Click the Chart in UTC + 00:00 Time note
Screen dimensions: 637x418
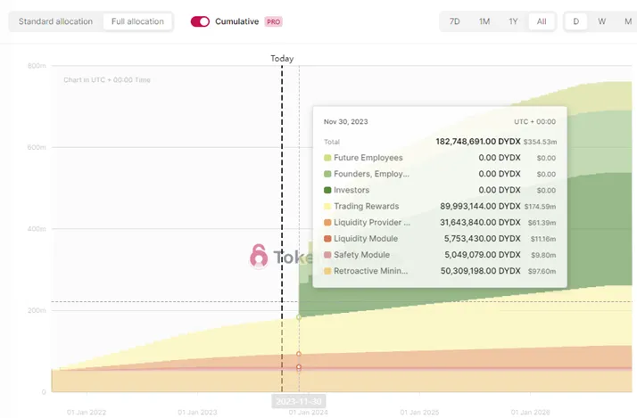[x=107, y=80]
